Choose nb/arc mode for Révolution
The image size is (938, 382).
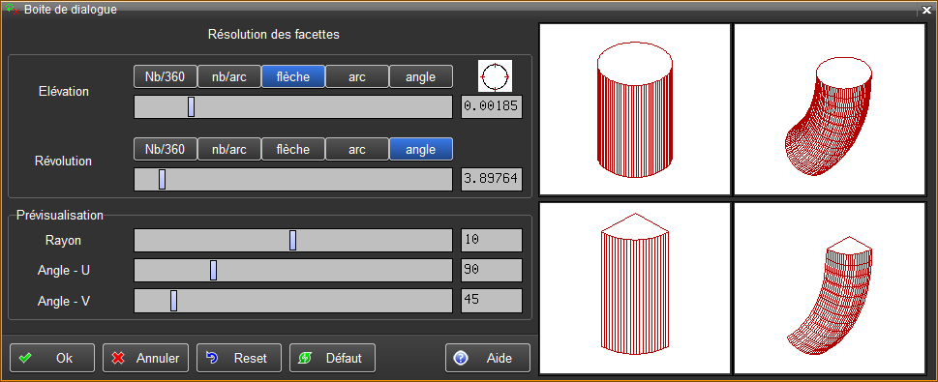229,149
